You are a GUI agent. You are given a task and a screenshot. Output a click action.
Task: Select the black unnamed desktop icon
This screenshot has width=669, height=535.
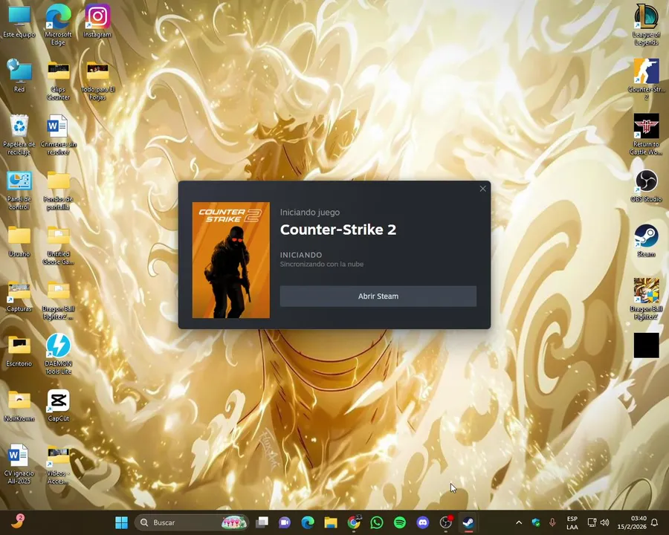(646, 346)
